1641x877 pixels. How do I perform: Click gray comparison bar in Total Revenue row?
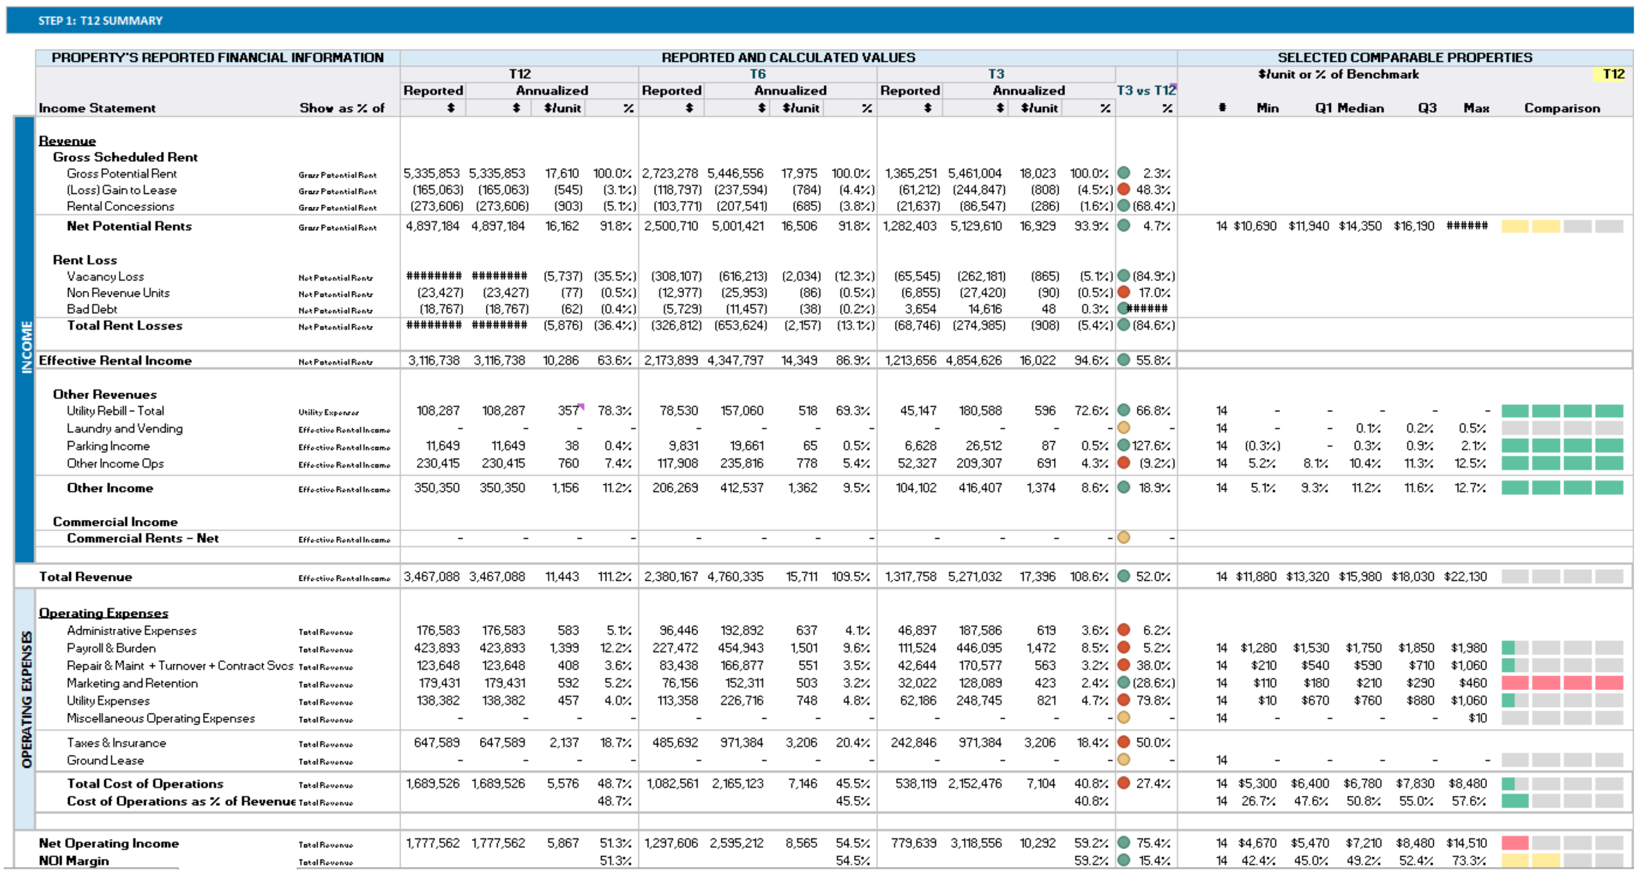coord(1562,576)
